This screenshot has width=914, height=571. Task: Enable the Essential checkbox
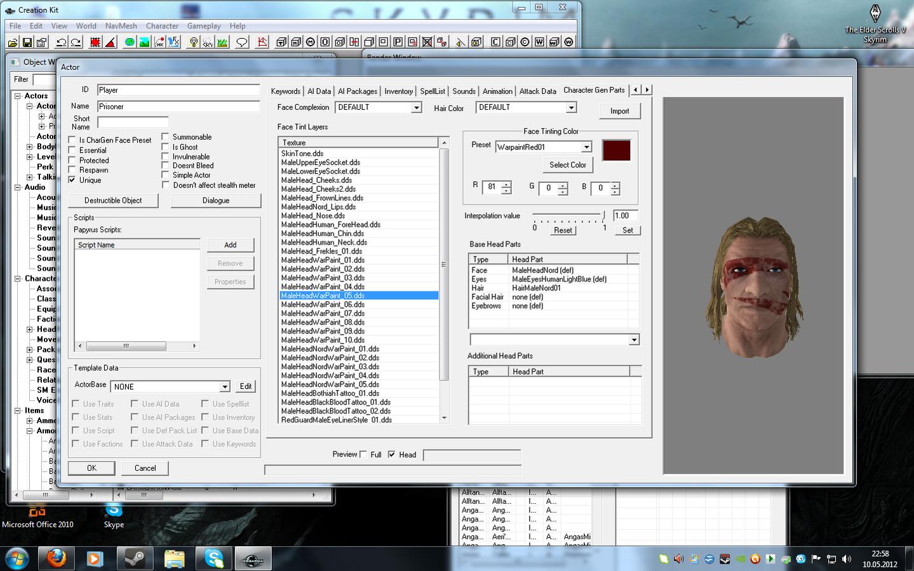[72, 151]
